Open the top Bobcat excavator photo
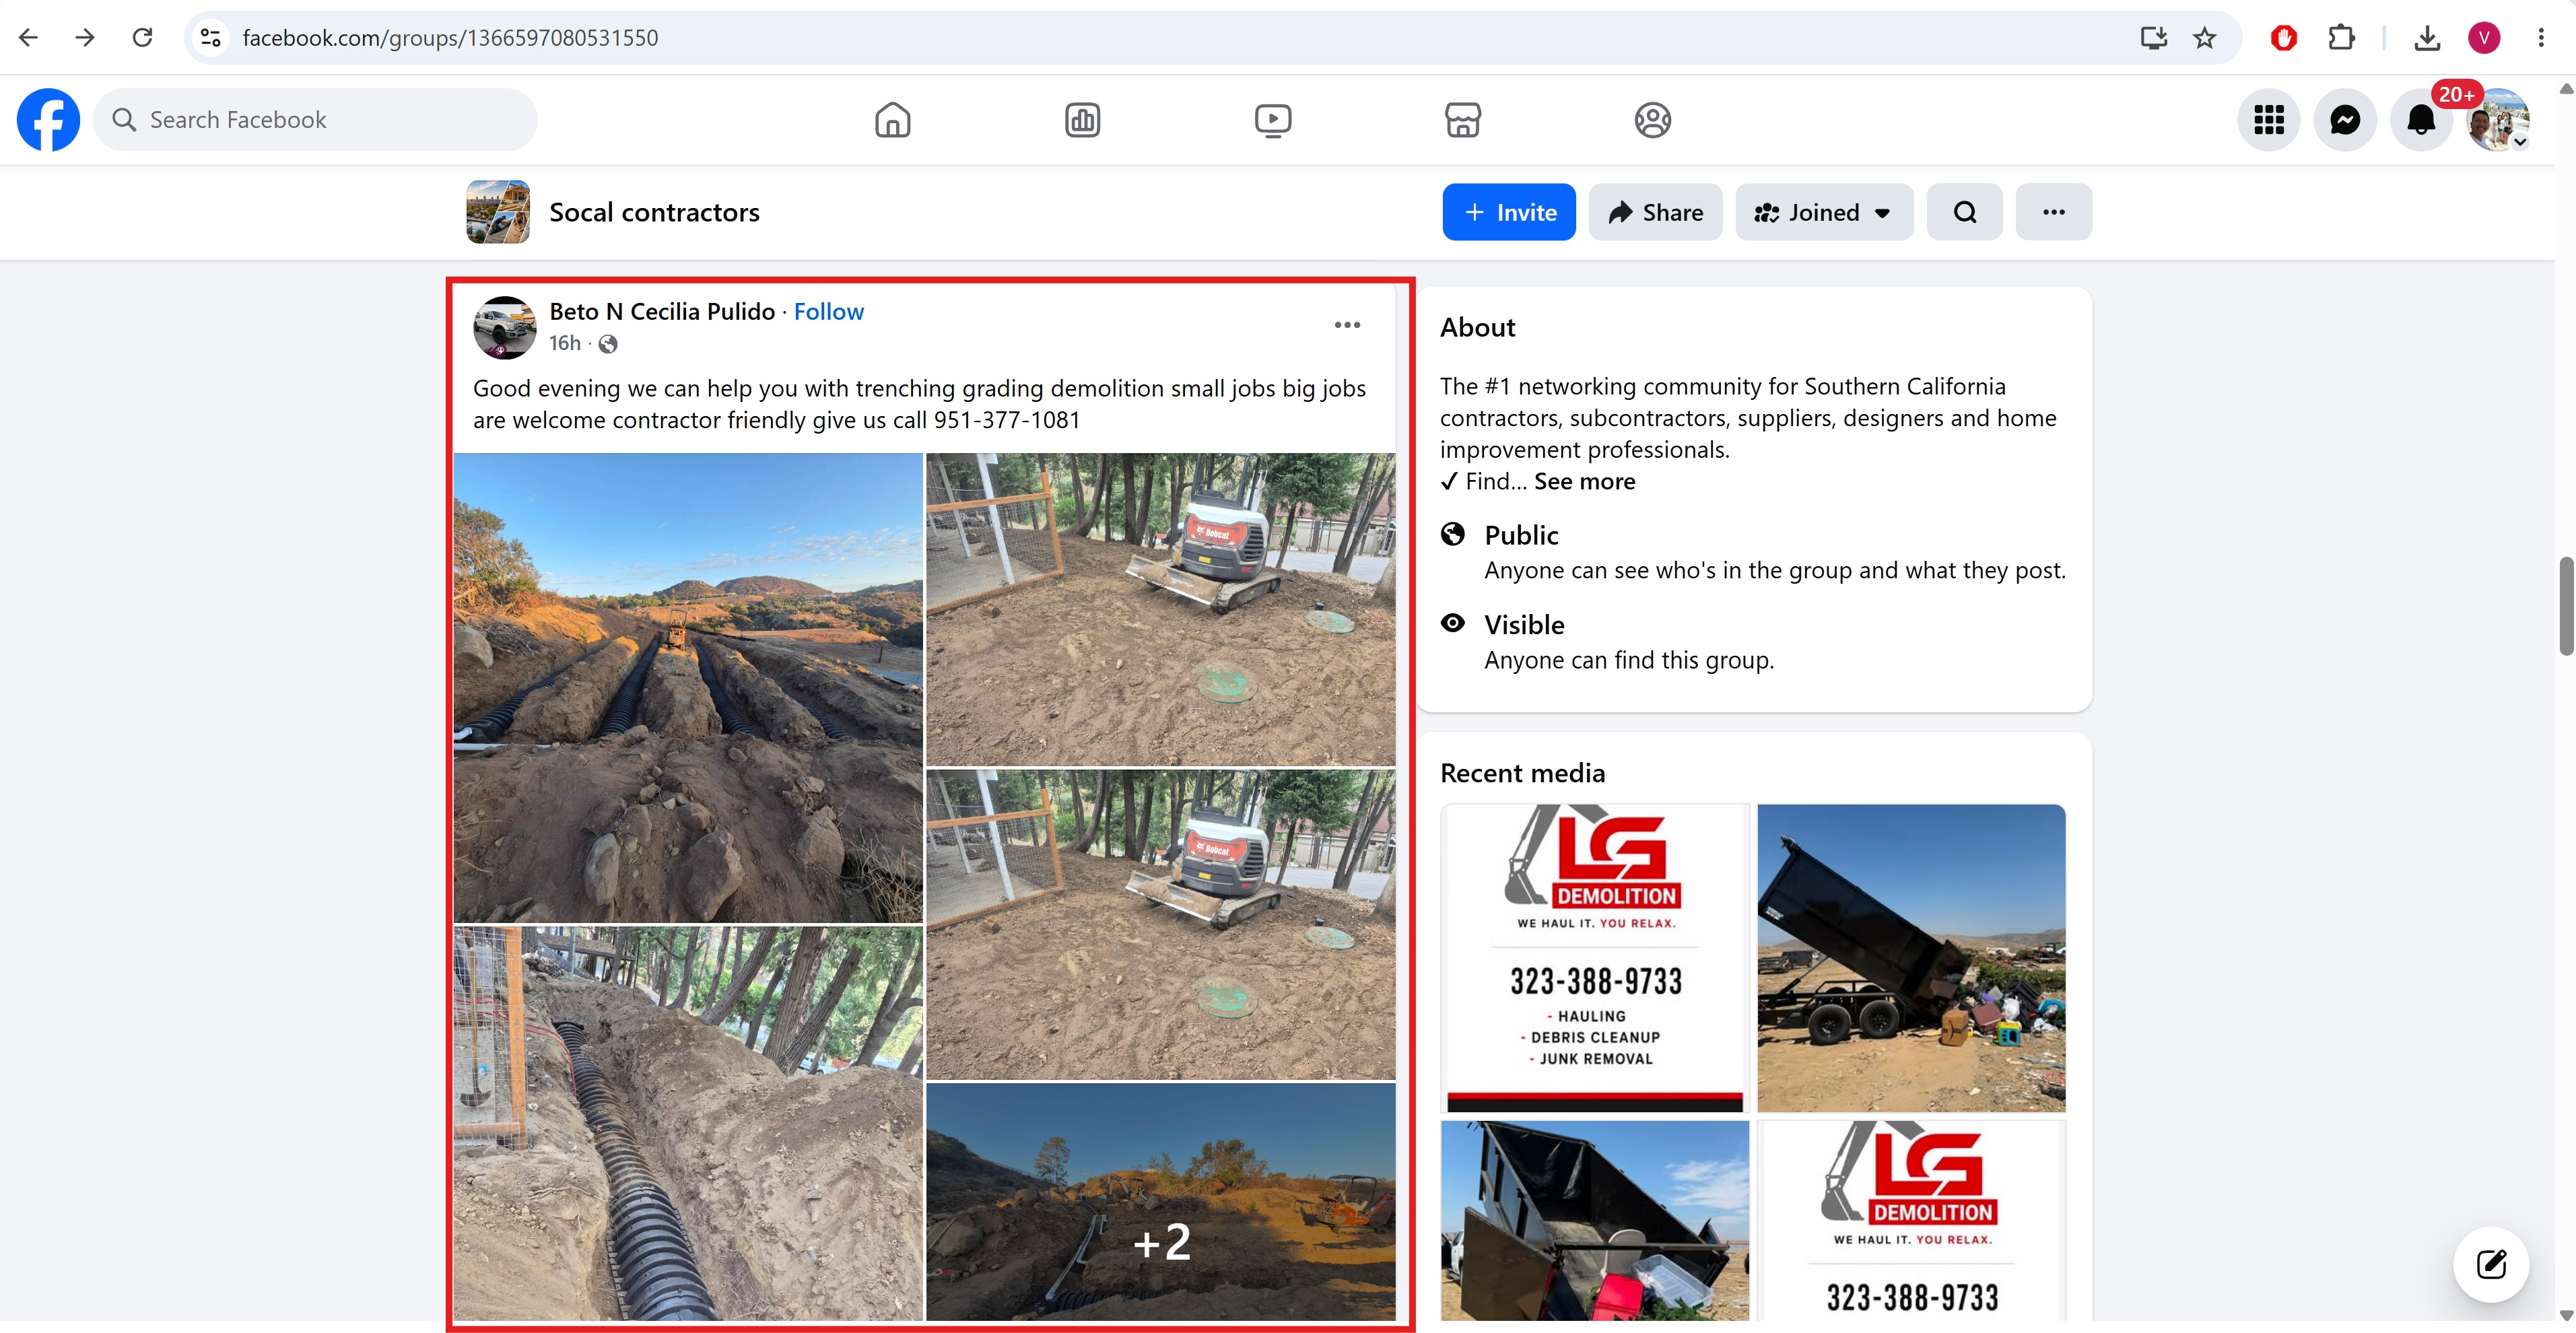This screenshot has height=1333, width=2576. pos(1160,609)
